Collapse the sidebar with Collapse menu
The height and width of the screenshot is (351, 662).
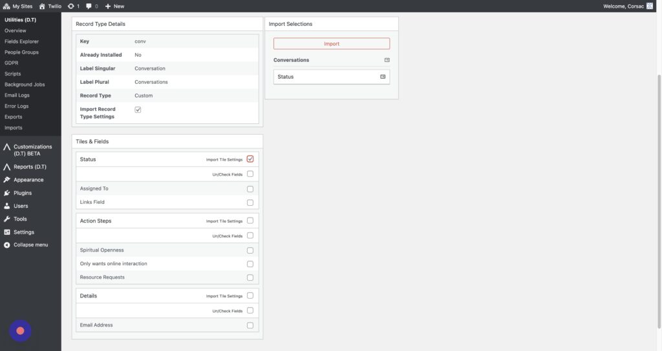click(x=26, y=245)
